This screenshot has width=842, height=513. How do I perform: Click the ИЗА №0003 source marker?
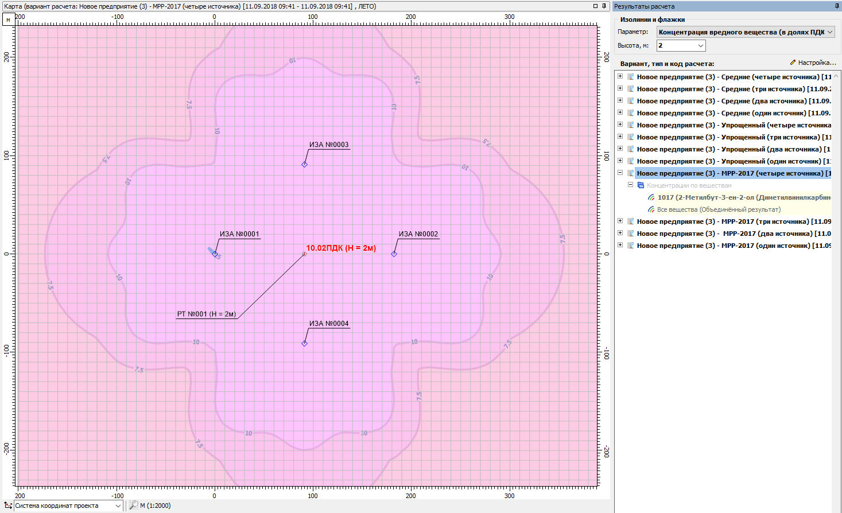(x=305, y=165)
